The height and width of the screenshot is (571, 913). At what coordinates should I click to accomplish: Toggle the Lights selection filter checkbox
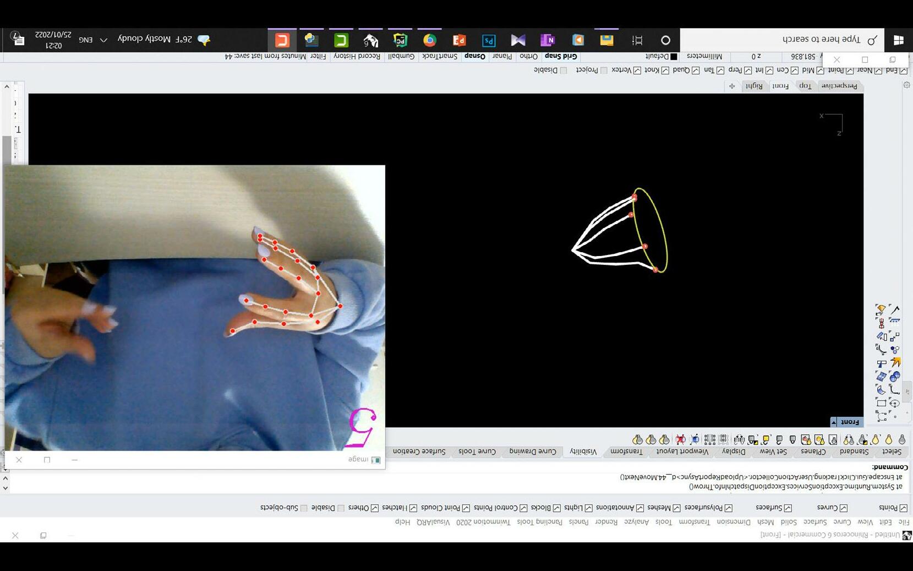click(588, 508)
